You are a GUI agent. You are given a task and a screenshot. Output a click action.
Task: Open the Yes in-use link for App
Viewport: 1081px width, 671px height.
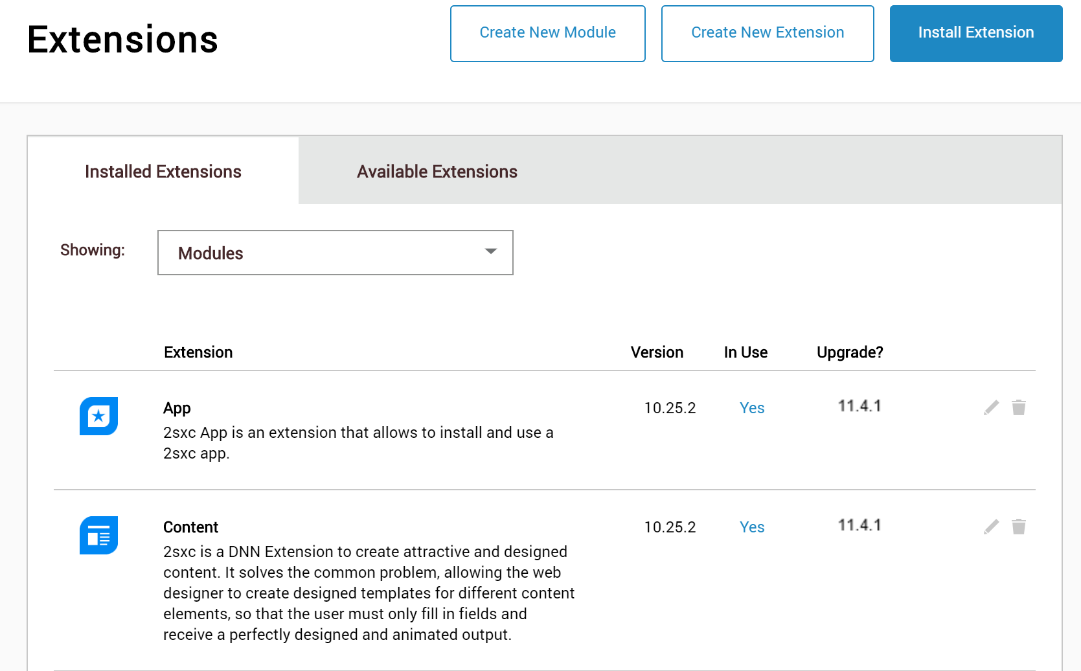point(751,408)
